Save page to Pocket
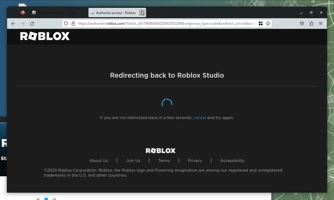 coord(302,23)
